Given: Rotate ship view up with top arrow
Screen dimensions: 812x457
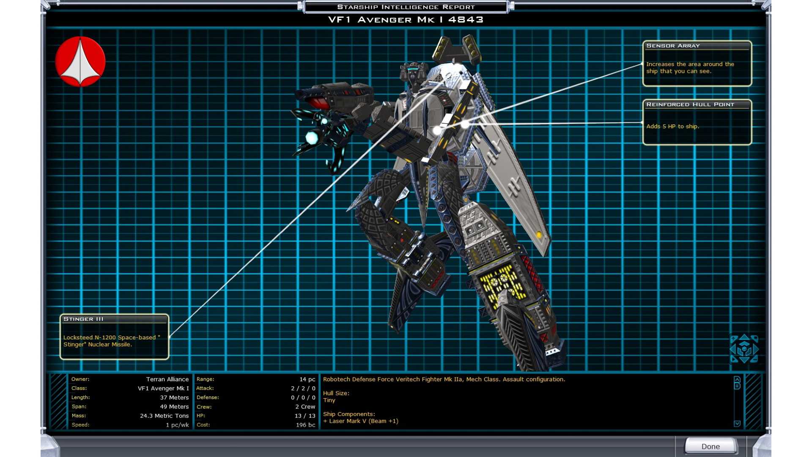Looking at the screenshot, I should point(744,337).
